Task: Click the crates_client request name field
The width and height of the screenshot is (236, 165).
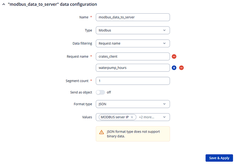Action: click(133, 56)
